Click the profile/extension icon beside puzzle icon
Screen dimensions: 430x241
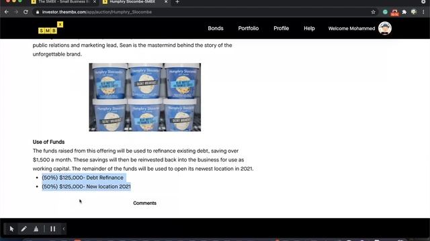click(x=414, y=12)
